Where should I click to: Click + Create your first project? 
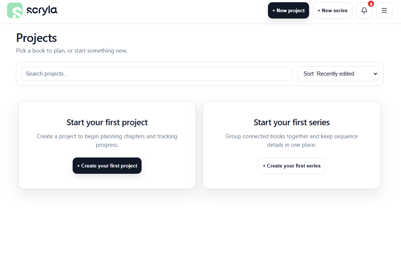click(107, 166)
